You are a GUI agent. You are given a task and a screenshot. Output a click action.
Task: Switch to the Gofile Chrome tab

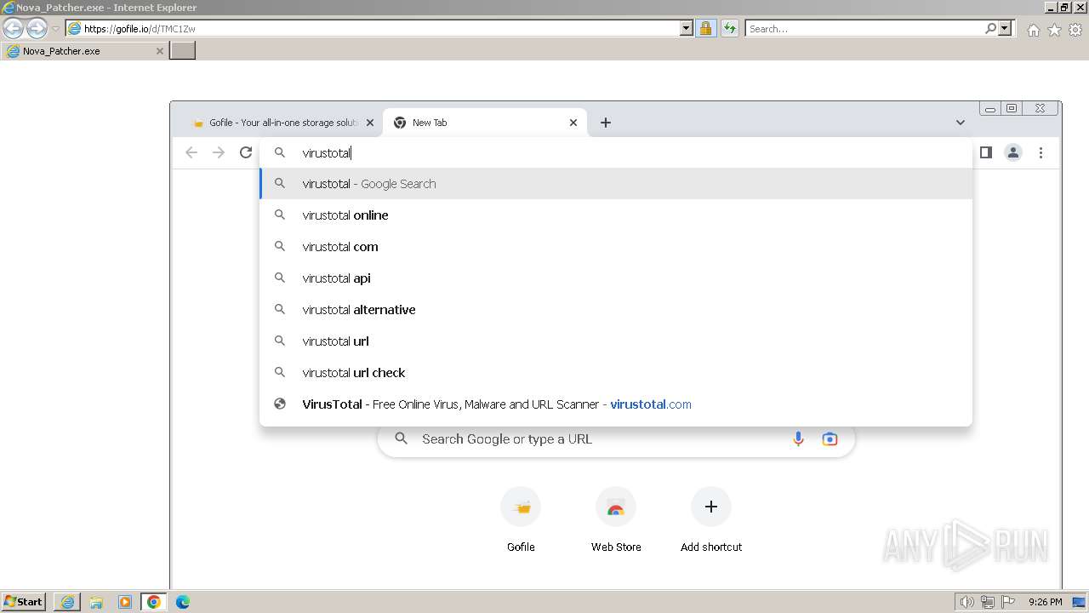pyautogui.click(x=284, y=123)
